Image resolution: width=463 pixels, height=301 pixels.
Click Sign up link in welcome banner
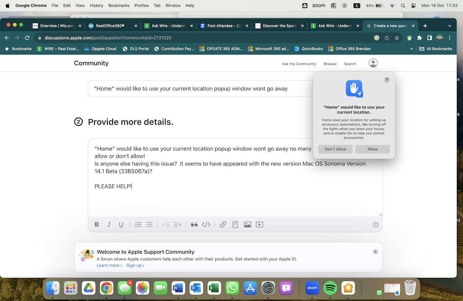tap(135, 265)
